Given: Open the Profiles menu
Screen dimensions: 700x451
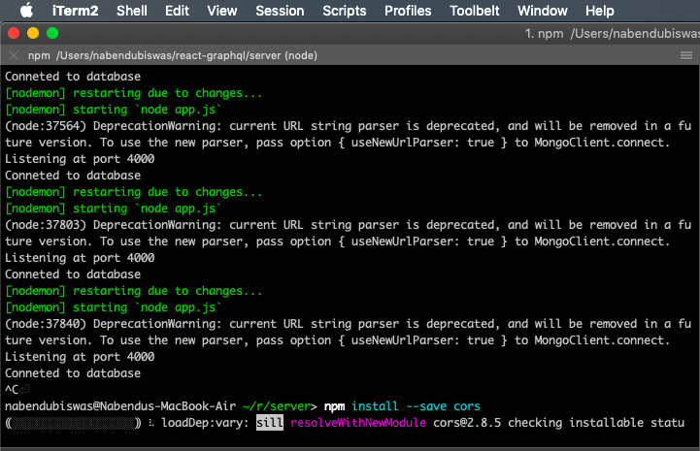Looking at the screenshot, I should pos(408,11).
